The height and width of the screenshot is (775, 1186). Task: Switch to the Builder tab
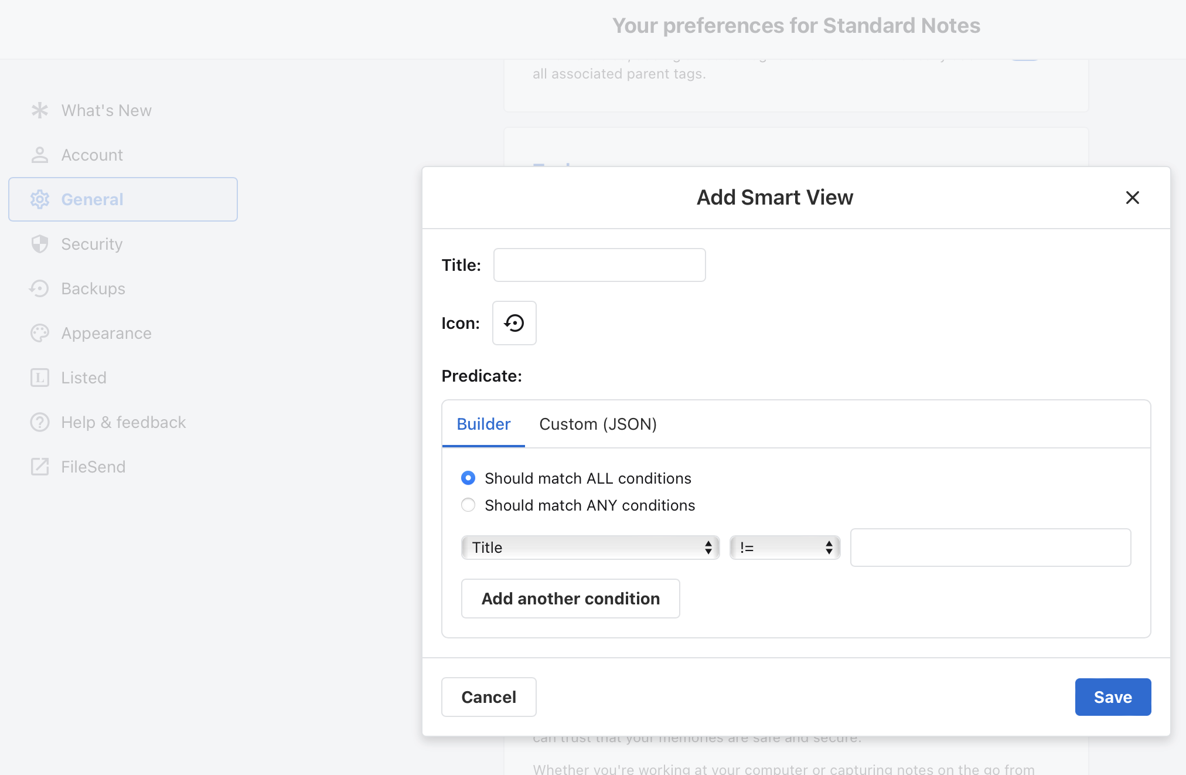click(483, 424)
